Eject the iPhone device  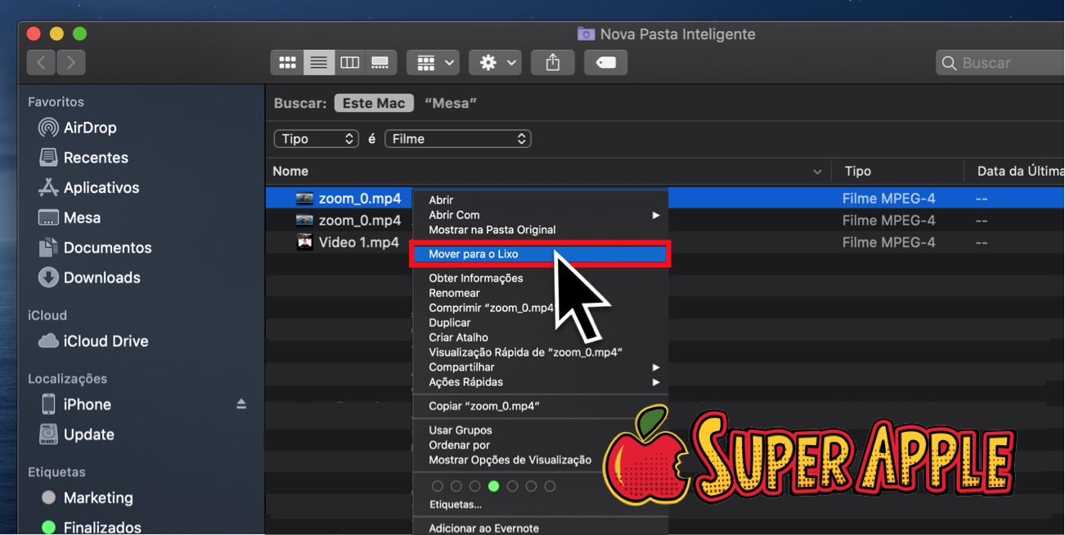(x=241, y=404)
